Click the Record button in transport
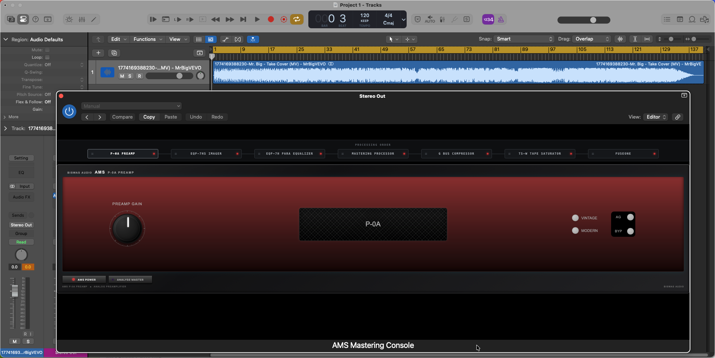This screenshot has height=358, width=715. [271, 19]
